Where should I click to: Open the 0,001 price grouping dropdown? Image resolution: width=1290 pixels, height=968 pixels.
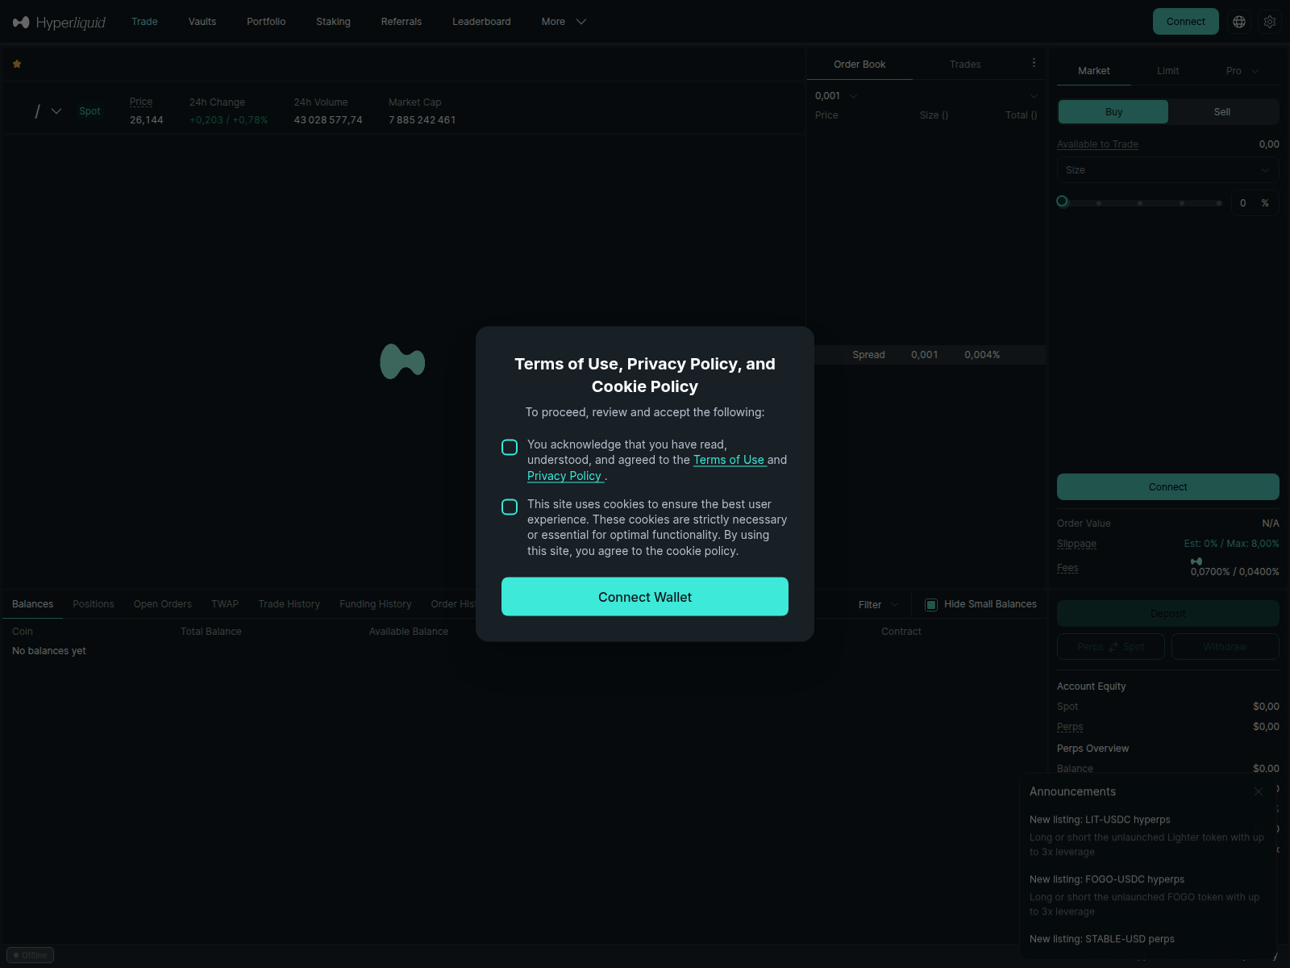pos(836,96)
